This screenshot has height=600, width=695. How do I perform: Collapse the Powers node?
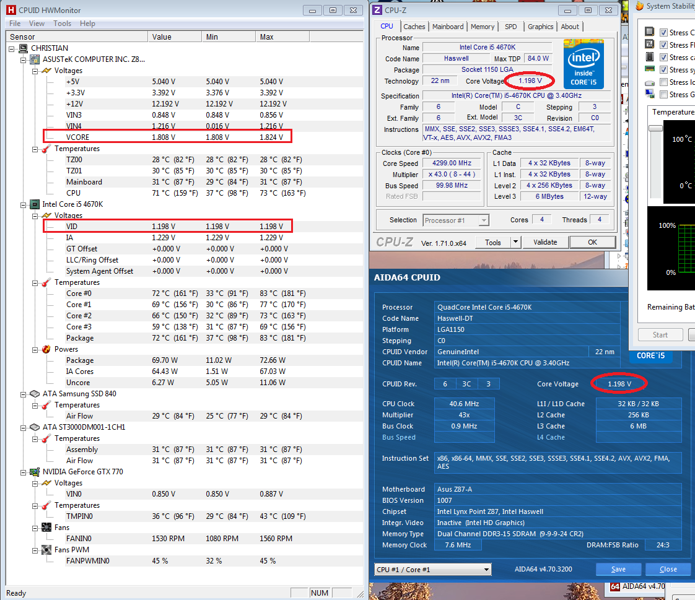click(35, 350)
